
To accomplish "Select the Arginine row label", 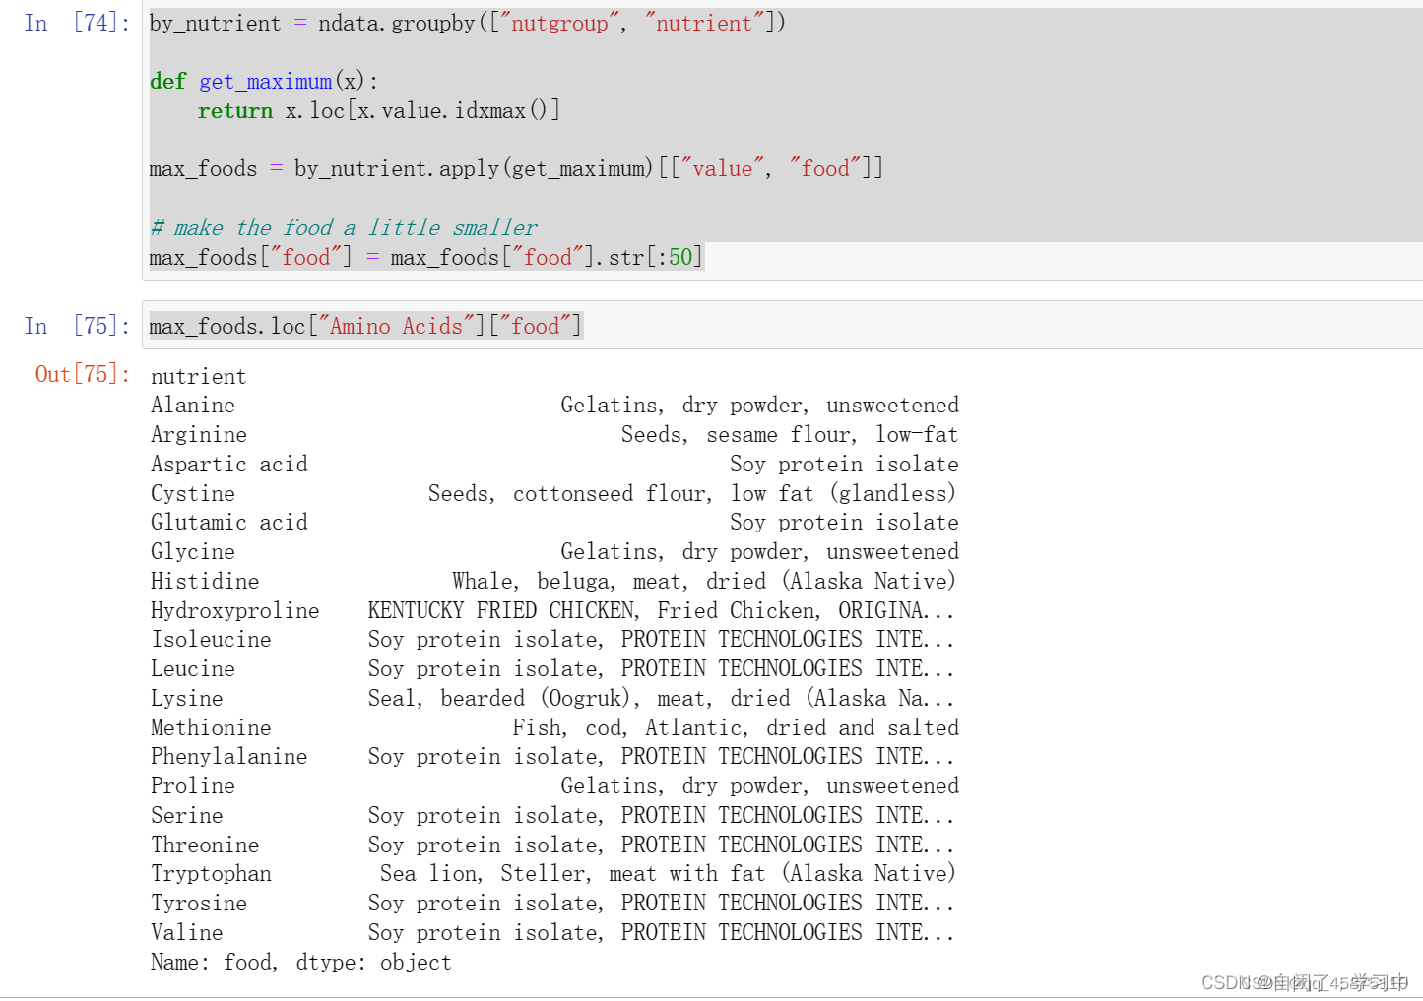I will point(199,435).
